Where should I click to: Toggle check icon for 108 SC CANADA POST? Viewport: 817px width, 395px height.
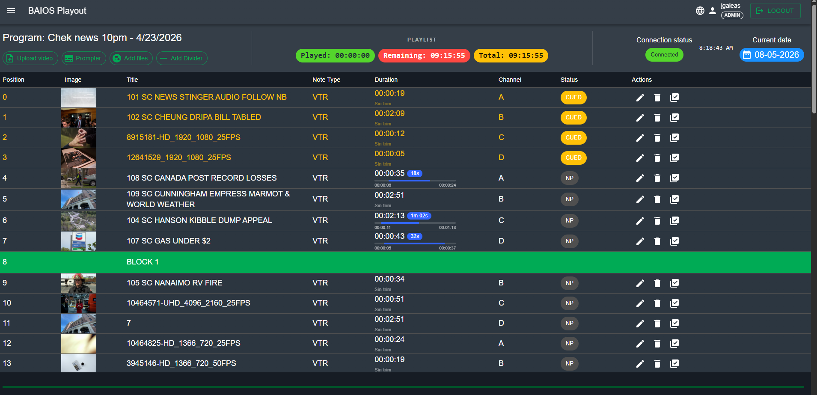[674, 178]
